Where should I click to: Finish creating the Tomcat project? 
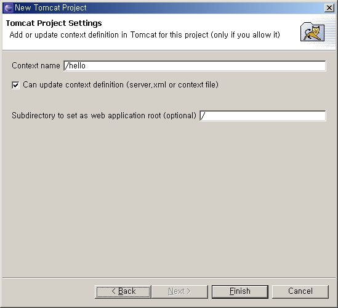[240, 291]
